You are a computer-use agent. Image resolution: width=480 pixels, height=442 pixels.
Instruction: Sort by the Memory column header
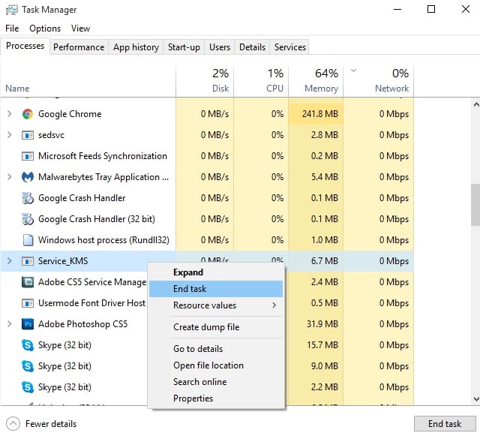pyautogui.click(x=316, y=81)
